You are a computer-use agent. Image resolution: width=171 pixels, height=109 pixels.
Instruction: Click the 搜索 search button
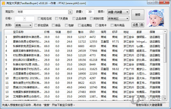[138, 15]
